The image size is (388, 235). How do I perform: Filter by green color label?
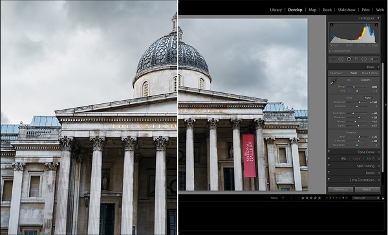point(333,198)
